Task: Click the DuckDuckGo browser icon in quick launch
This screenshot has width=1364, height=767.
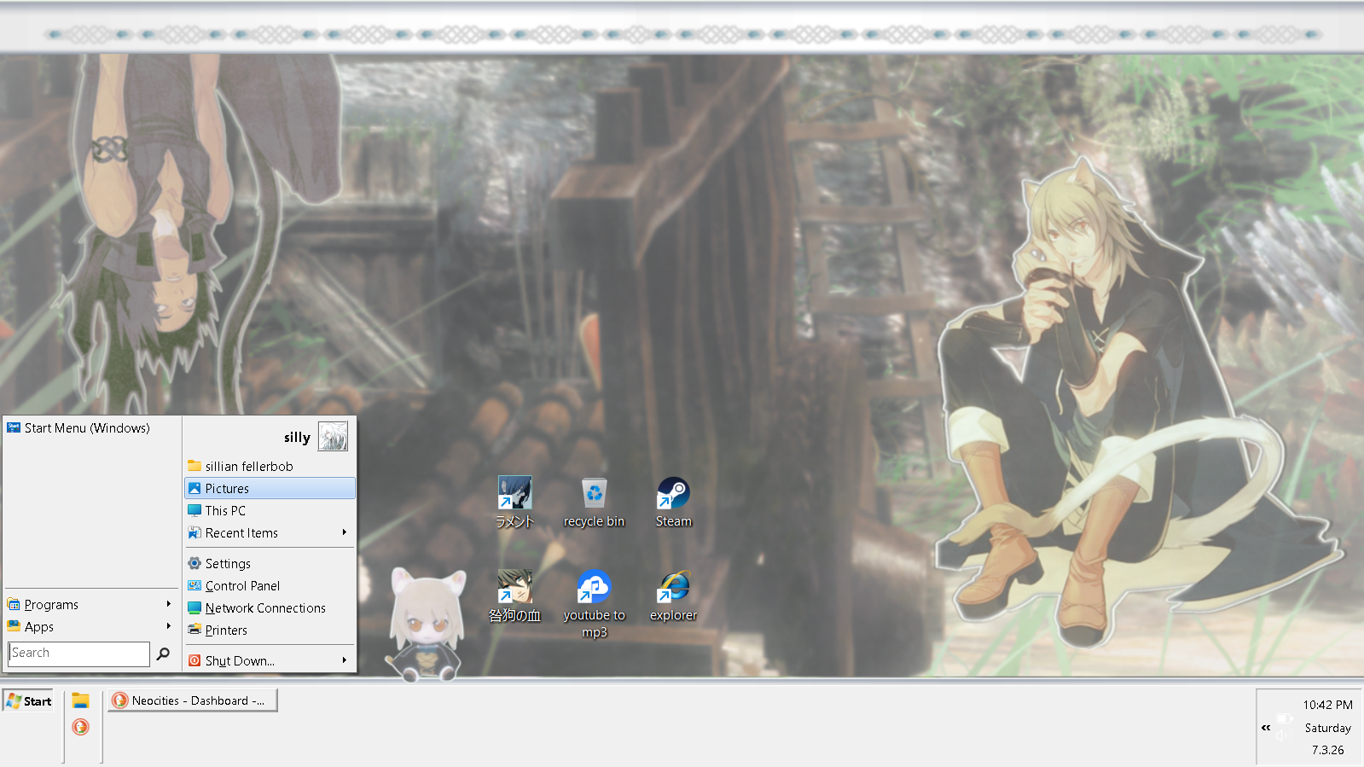Action: 81,727
